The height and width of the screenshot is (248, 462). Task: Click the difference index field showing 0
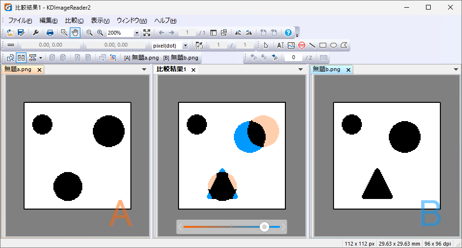294,57
